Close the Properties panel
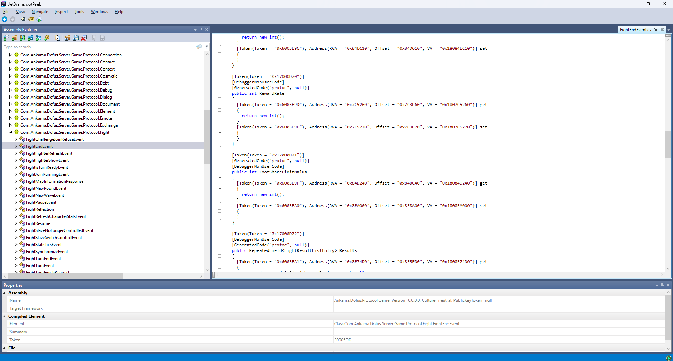 coord(668,285)
